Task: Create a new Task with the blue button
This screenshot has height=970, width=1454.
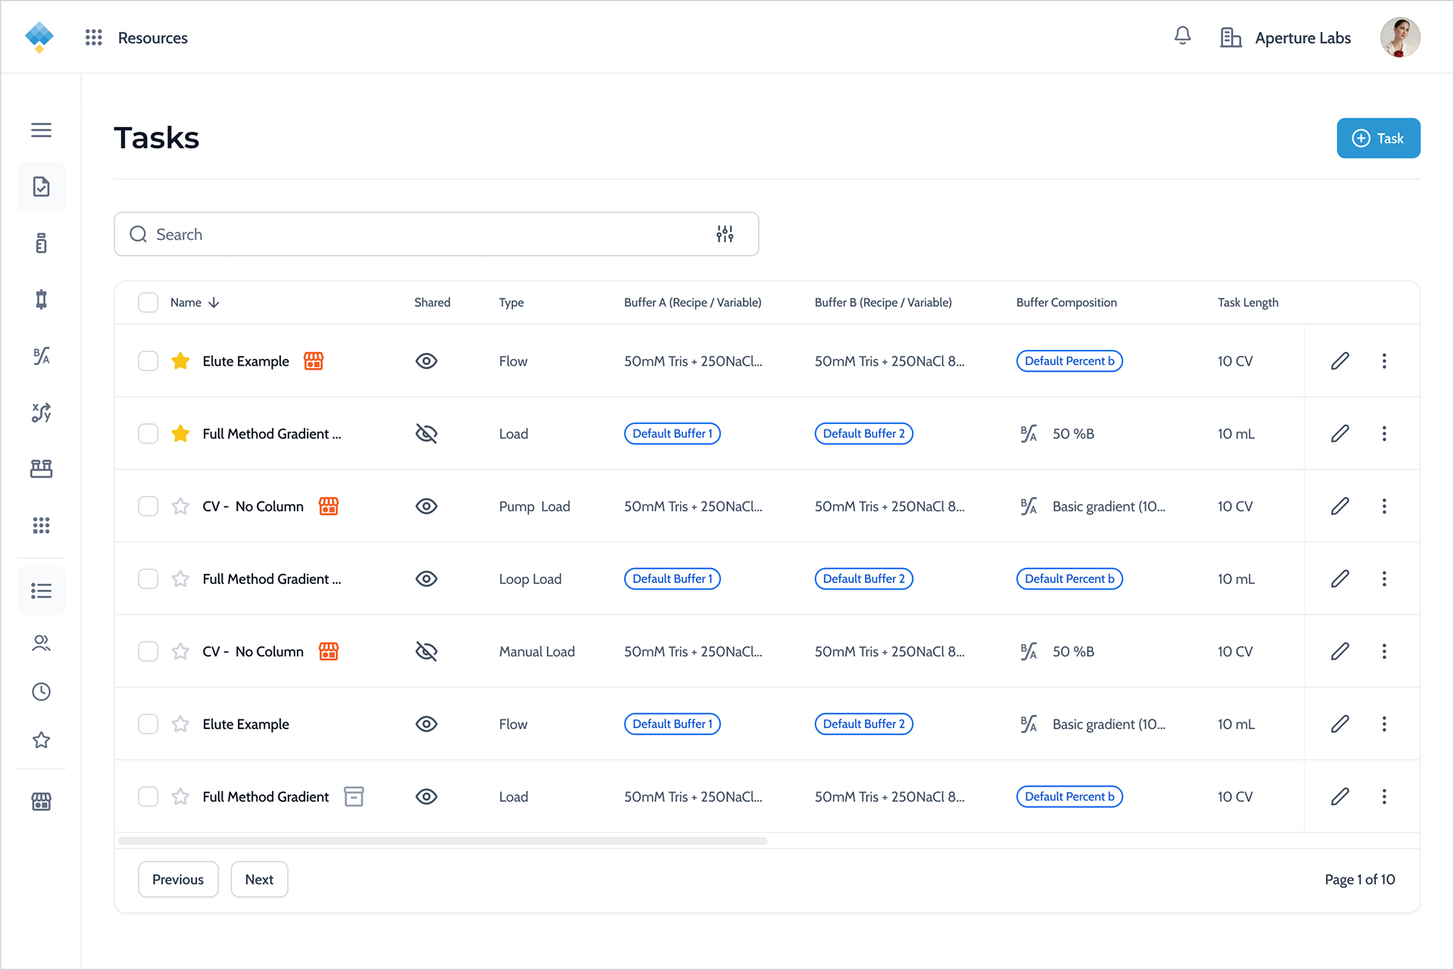Action: click(1378, 139)
